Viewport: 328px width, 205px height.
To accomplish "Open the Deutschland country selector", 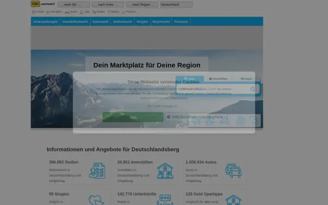I will (176, 4).
